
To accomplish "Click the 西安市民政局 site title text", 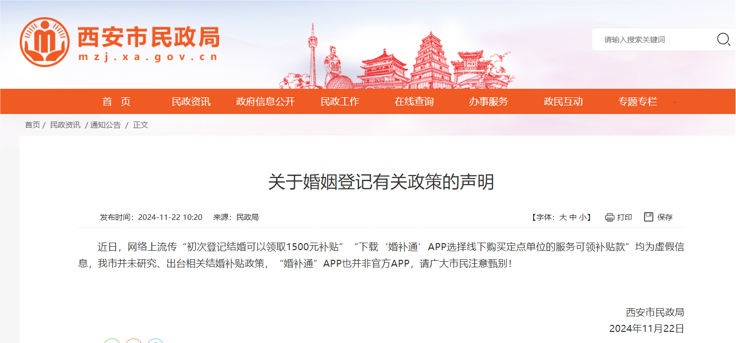I will [x=148, y=37].
